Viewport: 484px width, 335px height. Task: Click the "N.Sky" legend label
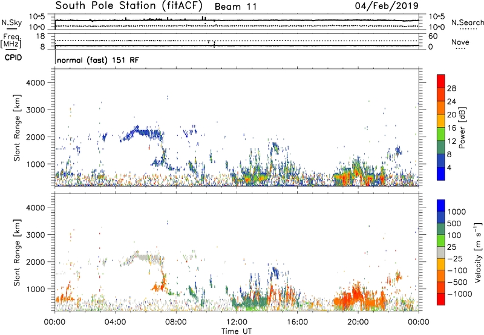pyautogui.click(x=11, y=22)
